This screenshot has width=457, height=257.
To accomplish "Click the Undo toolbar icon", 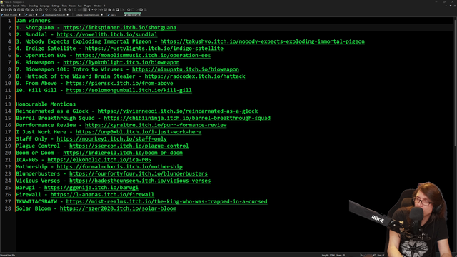I will (46, 9).
